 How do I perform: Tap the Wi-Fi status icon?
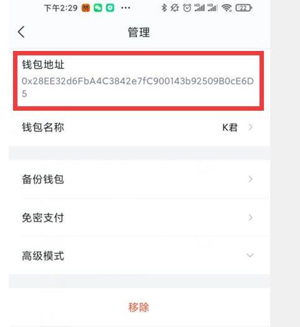[x=227, y=8]
